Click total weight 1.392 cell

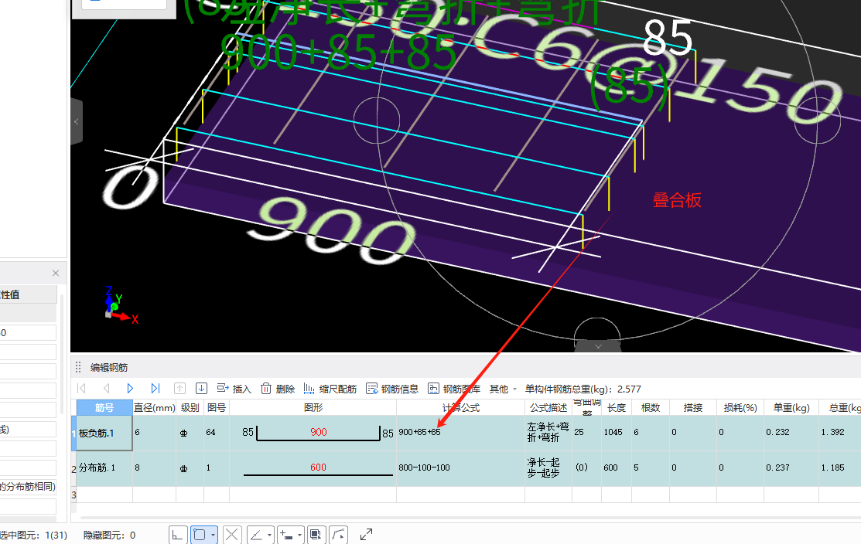click(839, 432)
